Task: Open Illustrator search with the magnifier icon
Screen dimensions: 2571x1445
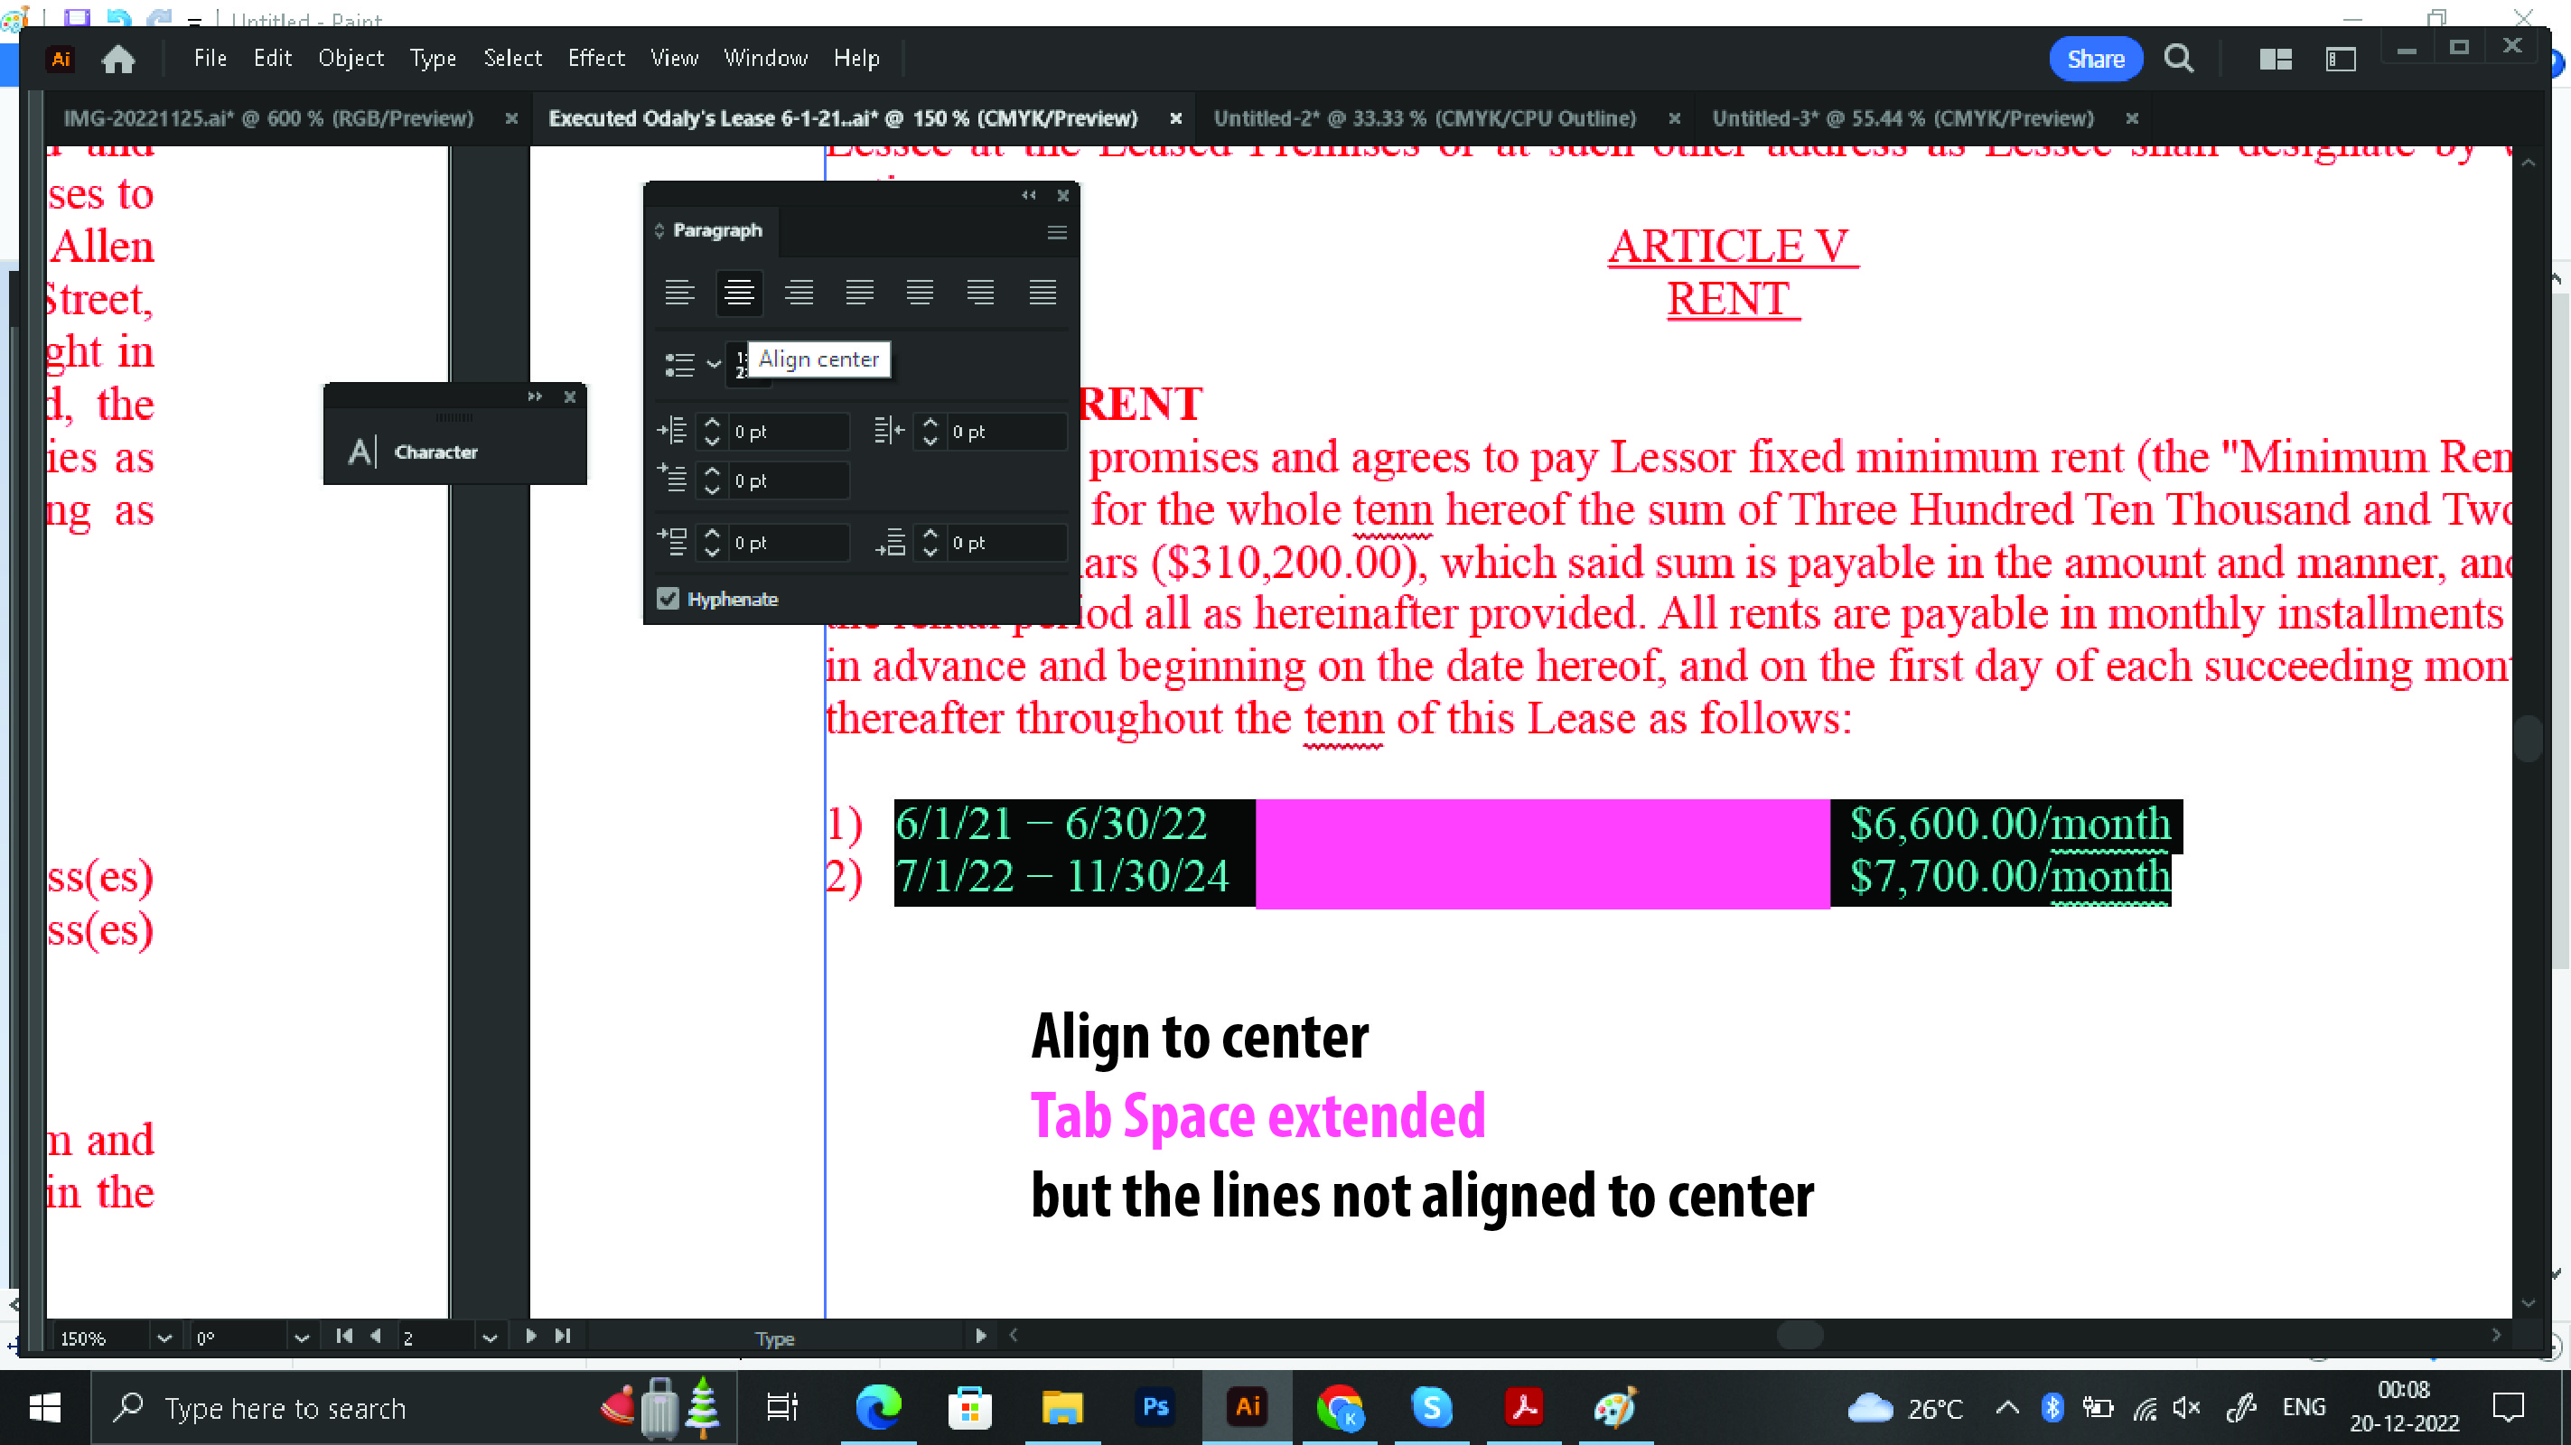Action: [2180, 58]
